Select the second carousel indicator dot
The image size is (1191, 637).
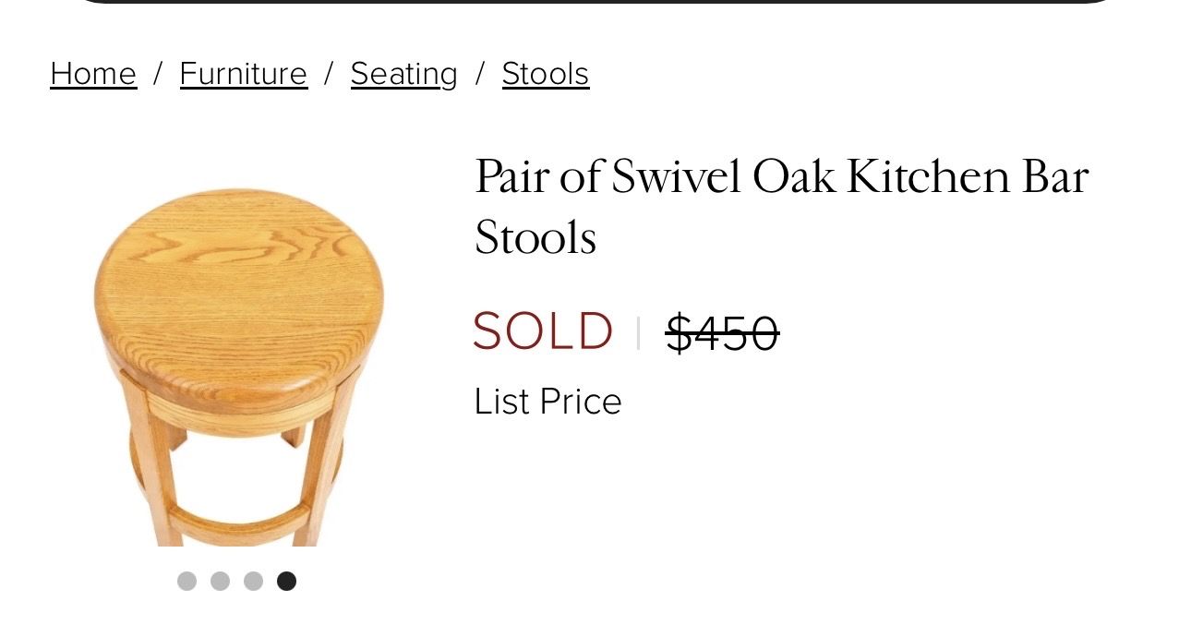click(220, 581)
